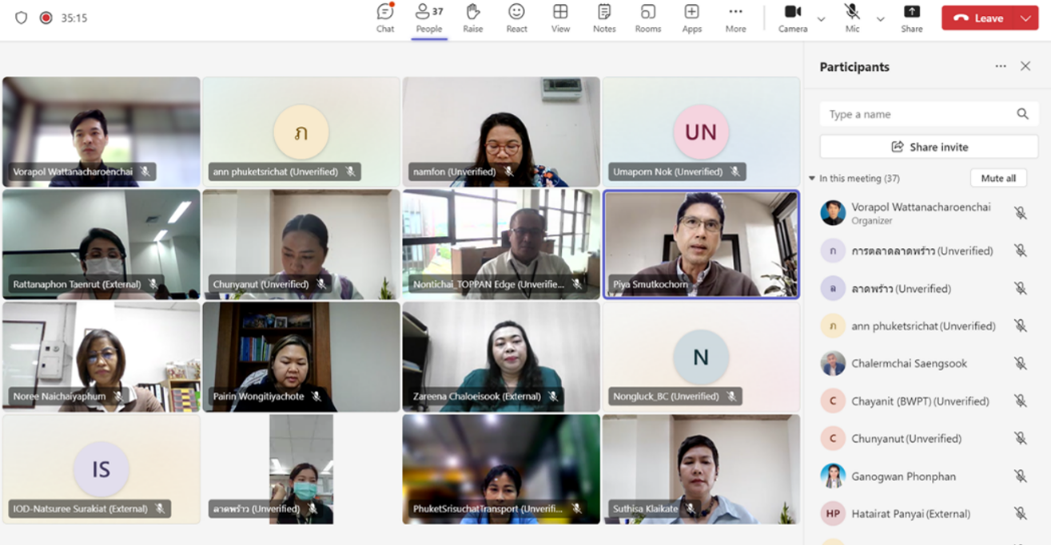
Task: Click Hatairat Panyai's mic icon
Action: click(x=1021, y=514)
